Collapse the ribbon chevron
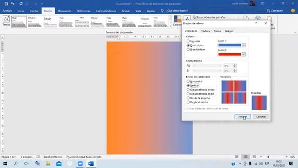 click(x=295, y=33)
